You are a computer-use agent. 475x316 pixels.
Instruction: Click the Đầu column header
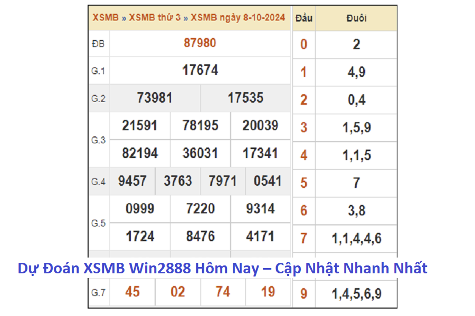point(303,18)
